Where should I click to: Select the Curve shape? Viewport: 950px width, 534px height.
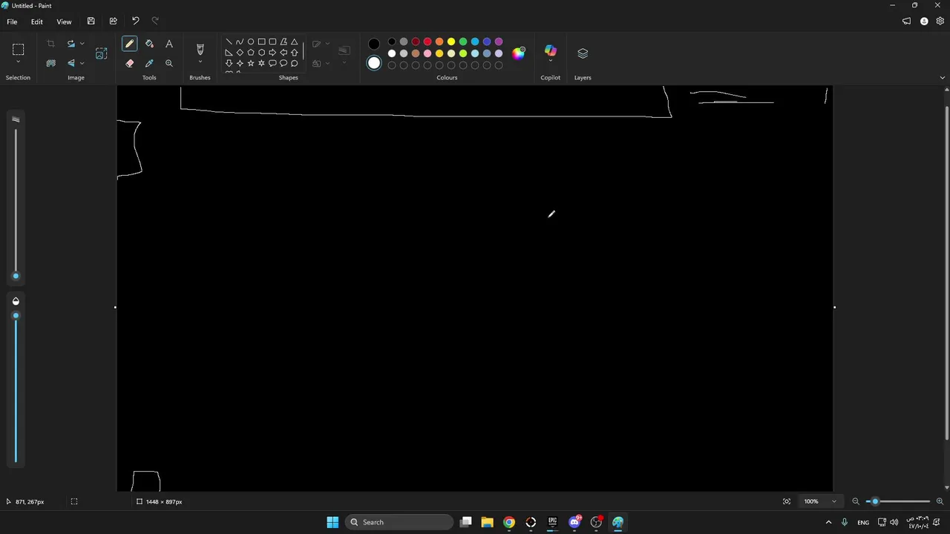(x=240, y=42)
